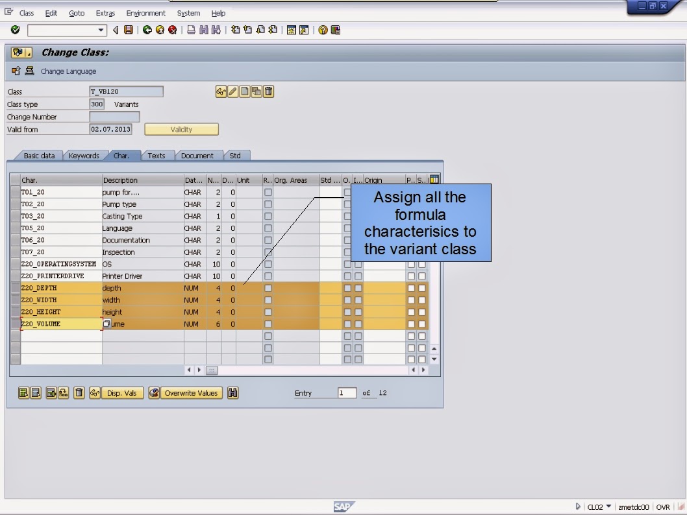
Task: Click the Display glasses icon next to Class
Action: click(x=221, y=91)
